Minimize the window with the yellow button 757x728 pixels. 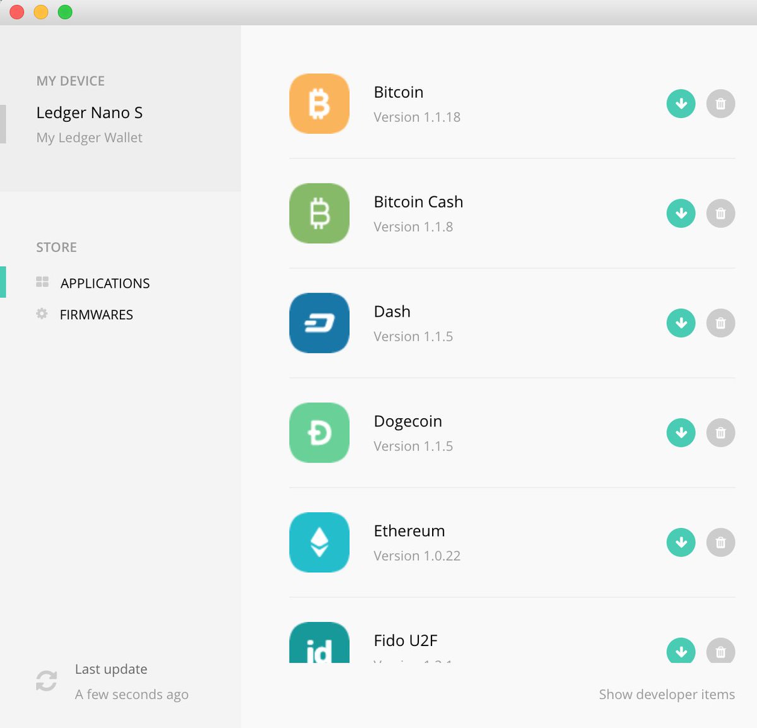[x=41, y=12]
